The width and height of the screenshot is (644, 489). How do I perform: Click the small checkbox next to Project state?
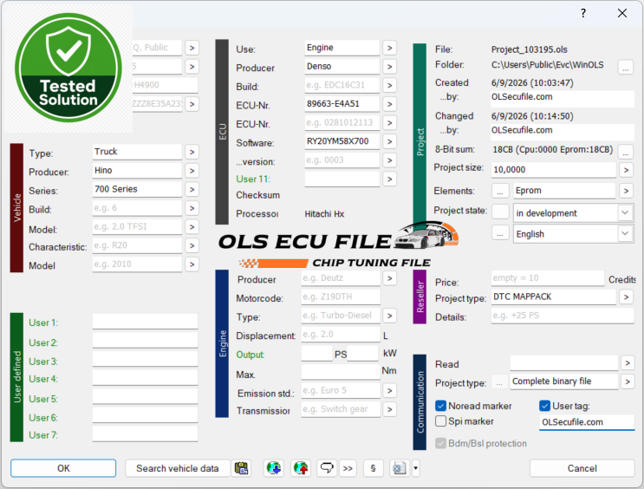click(x=500, y=212)
